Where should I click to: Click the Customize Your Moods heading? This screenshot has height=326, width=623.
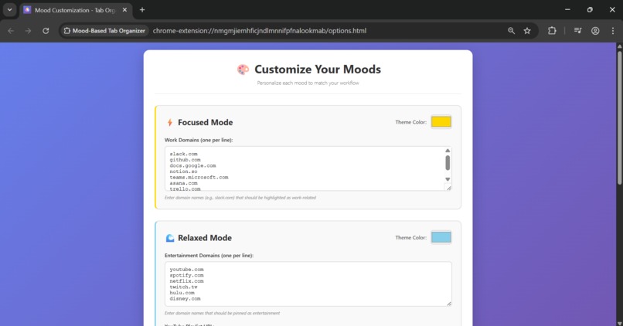tap(318, 70)
